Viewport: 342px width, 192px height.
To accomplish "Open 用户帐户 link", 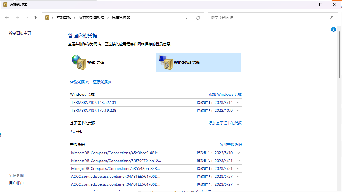I will click(x=16, y=183).
